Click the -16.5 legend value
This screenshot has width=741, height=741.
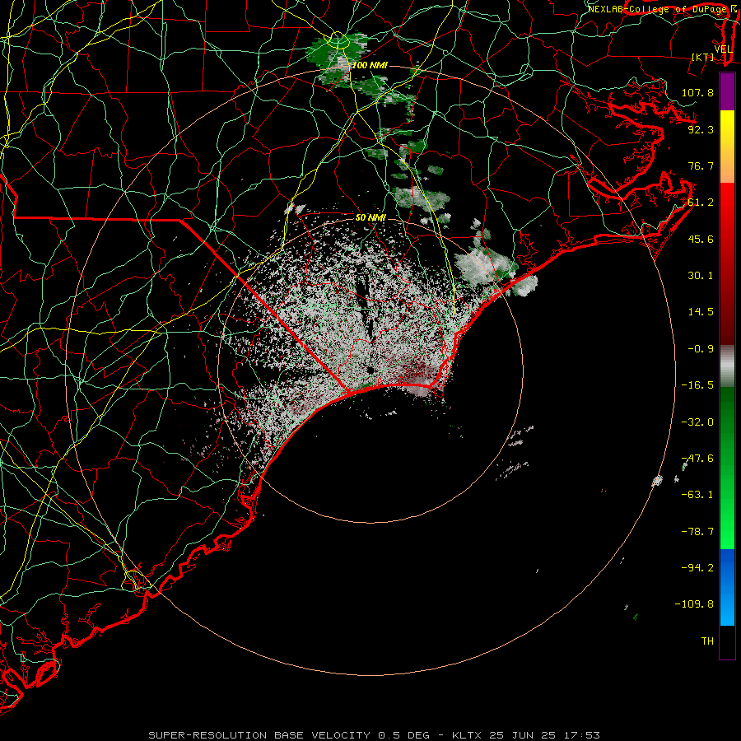pyautogui.click(x=697, y=385)
